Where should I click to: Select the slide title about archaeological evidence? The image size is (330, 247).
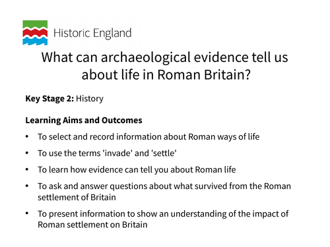[165, 66]
